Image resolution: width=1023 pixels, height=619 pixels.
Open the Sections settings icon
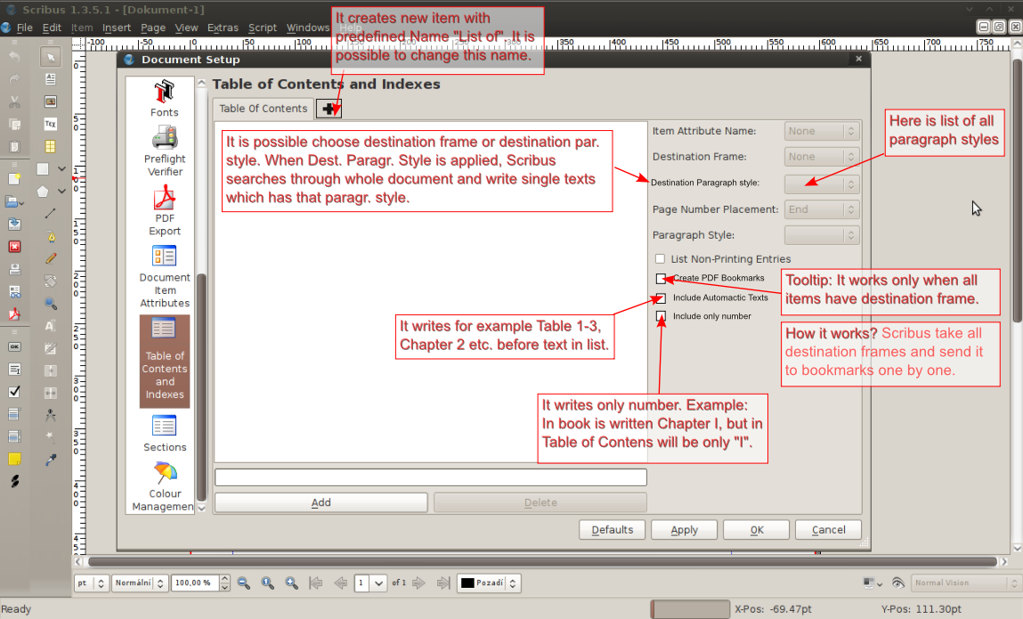164,433
